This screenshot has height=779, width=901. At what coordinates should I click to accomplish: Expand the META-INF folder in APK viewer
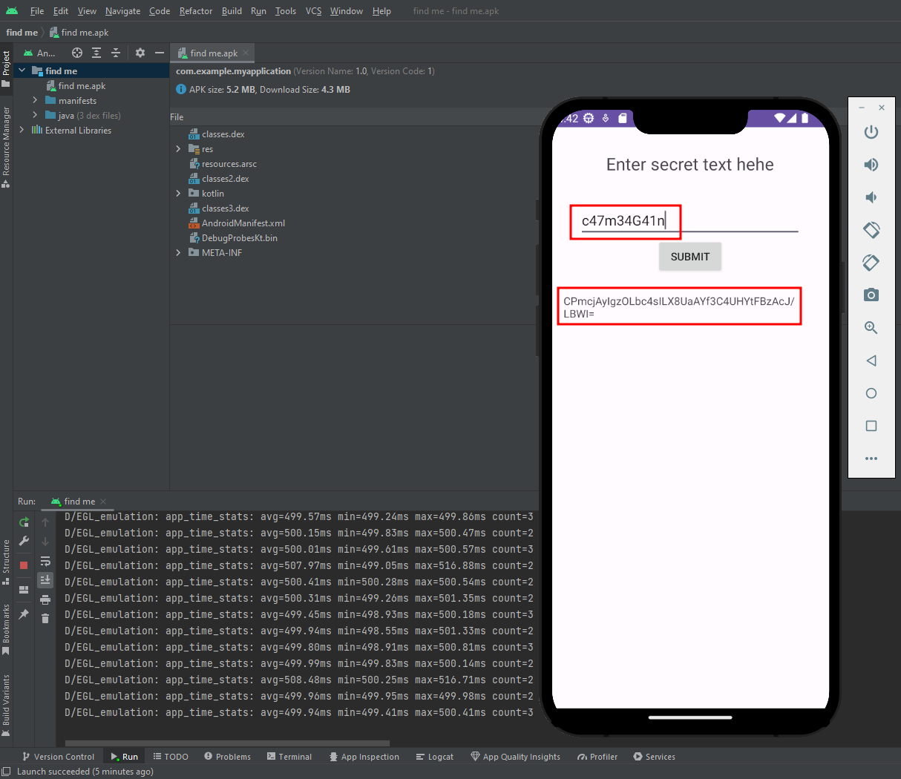178,253
